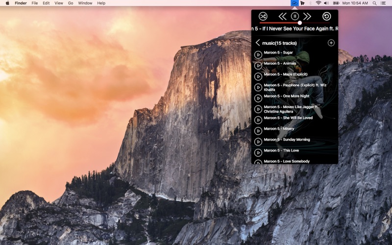The height and width of the screenshot is (245, 392).
Task: Select Maroon 5 - Misery track title
Action: 279,128
